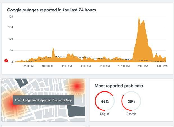Open Live Outage and Reported Problems Map
The width and height of the screenshot is (174, 127).
click(x=43, y=100)
